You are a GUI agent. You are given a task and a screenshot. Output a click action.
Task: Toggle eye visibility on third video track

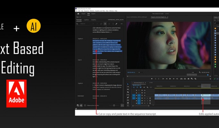(145, 95)
